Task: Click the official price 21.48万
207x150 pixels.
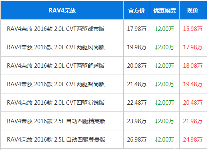Action: [x=137, y=84]
